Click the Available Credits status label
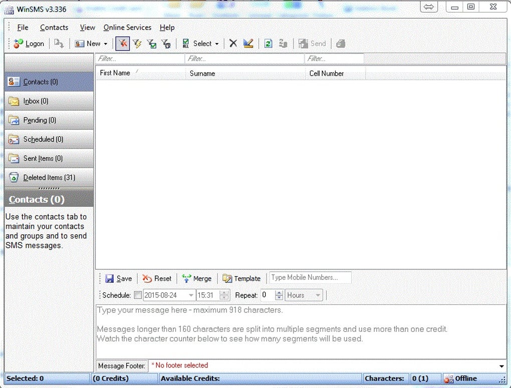511x388 pixels. pos(190,378)
